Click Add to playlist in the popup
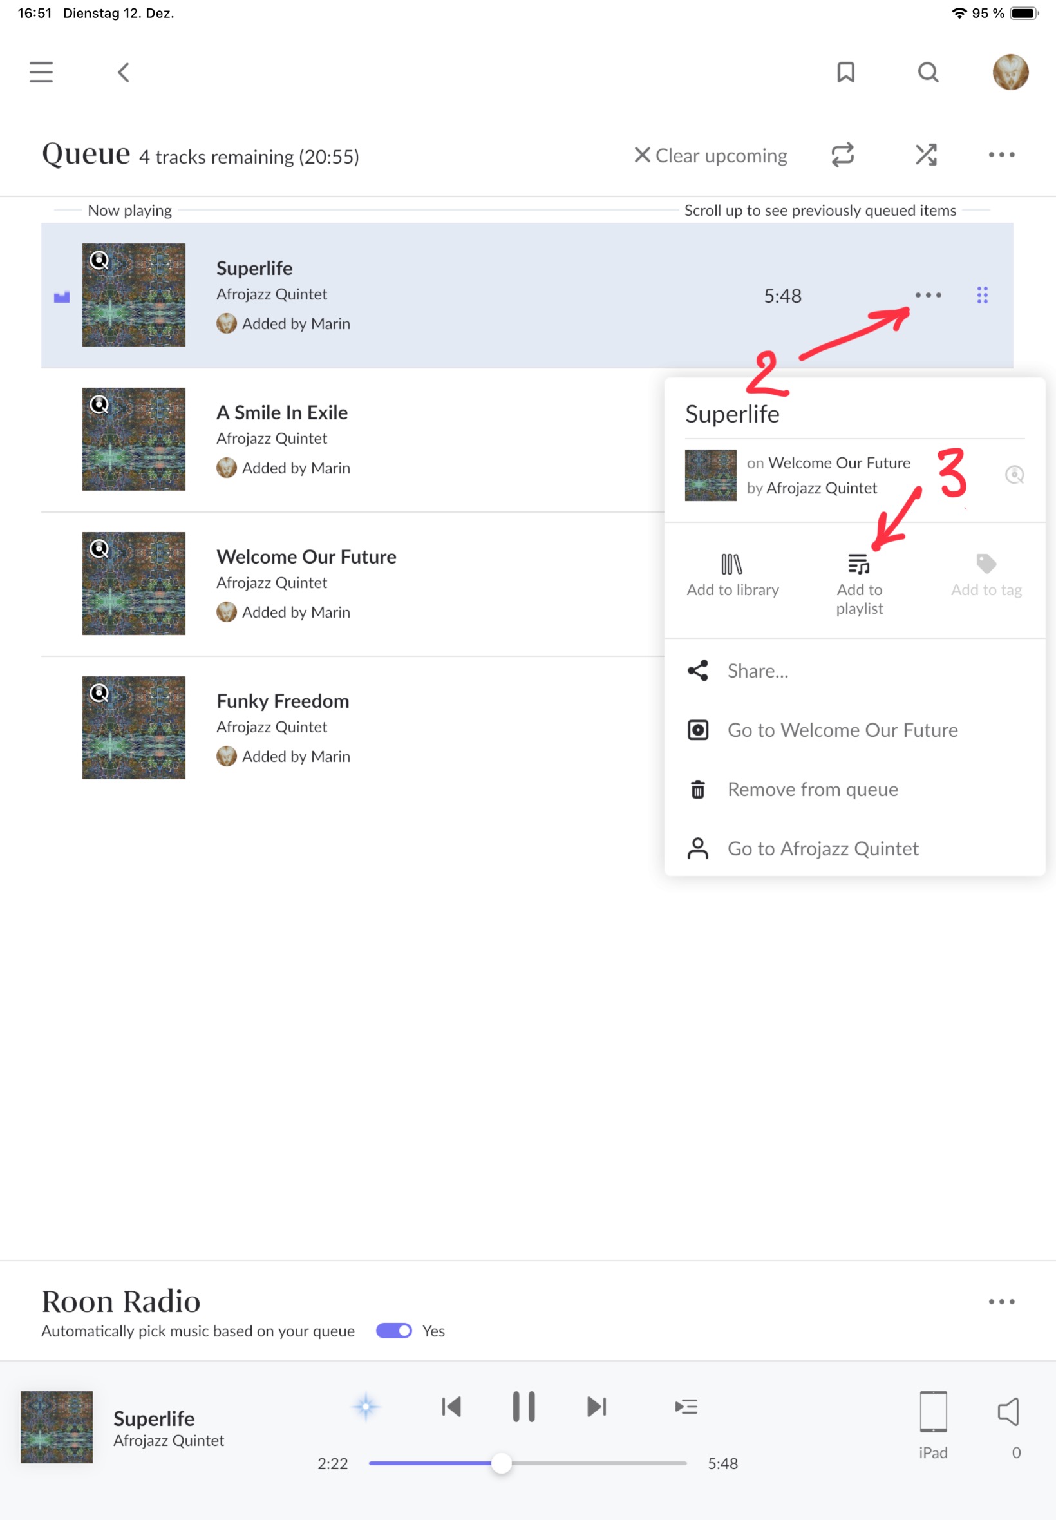The height and width of the screenshot is (1520, 1056). [x=859, y=584]
